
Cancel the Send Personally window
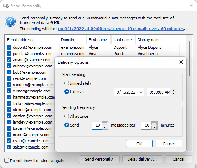tap(179, 159)
